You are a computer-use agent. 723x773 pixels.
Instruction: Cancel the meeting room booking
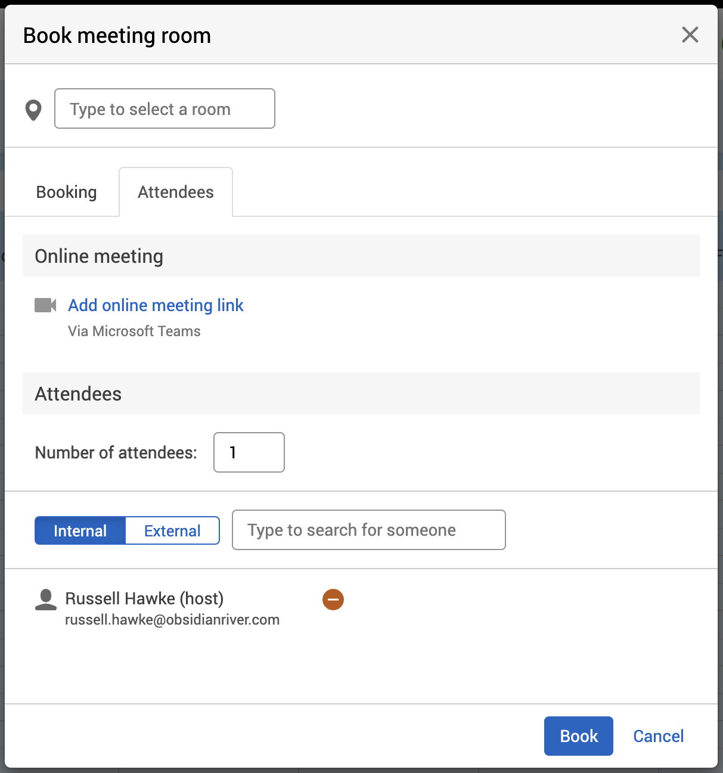click(x=658, y=736)
